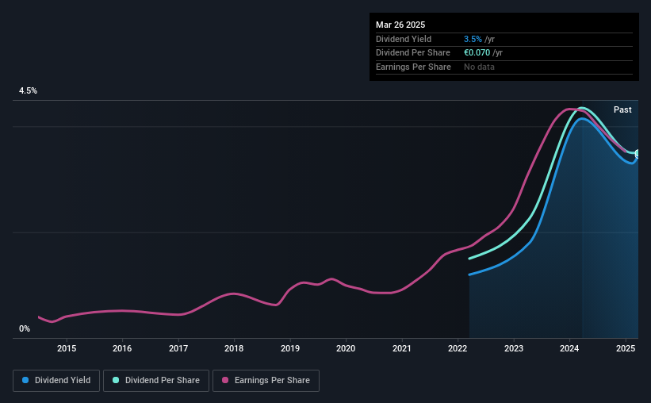Click the Past label on the chart

click(622, 109)
